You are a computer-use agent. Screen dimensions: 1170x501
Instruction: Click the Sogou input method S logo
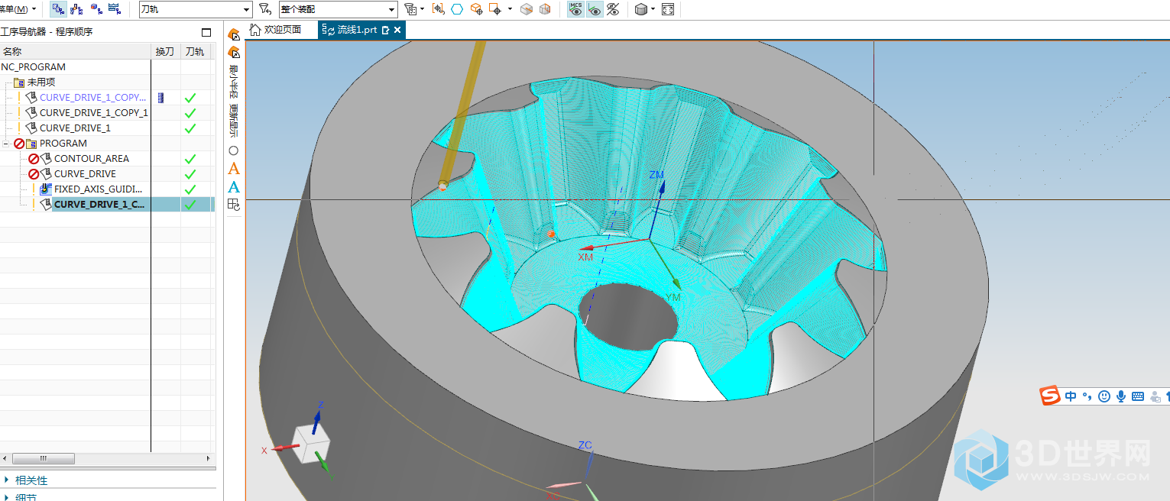click(1050, 396)
